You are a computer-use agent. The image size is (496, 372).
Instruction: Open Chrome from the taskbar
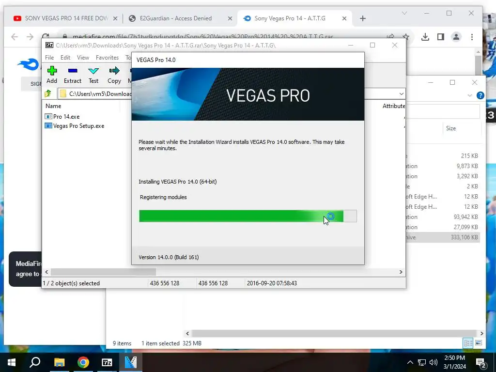[83, 362]
